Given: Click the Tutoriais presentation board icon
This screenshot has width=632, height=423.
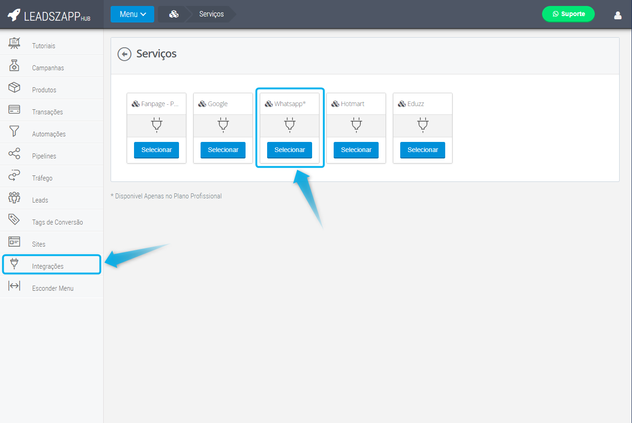Looking at the screenshot, I should click(14, 43).
